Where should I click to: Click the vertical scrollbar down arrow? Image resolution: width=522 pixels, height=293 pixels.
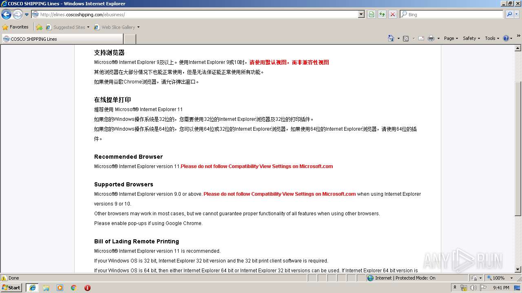(518, 269)
